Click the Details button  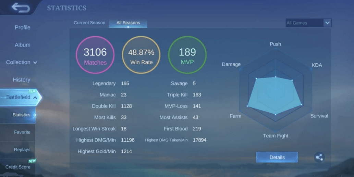click(277, 157)
